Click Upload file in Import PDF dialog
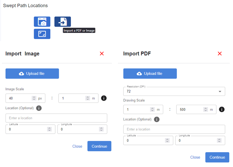The height and width of the screenshot is (167, 233). click(x=150, y=73)
